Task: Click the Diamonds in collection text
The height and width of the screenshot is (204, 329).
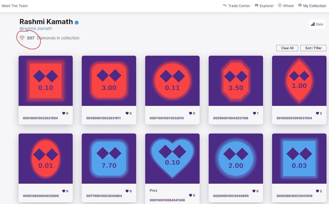Action: (58, 38)
